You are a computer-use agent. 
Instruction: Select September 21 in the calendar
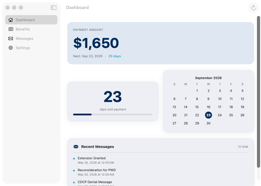[186, 115]
